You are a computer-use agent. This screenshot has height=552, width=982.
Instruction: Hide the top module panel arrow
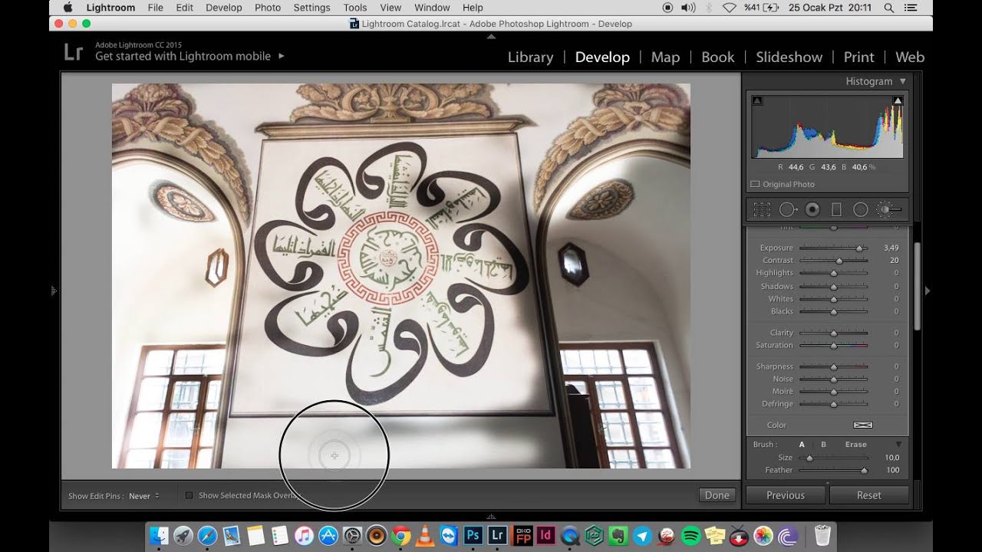(491, 36)
